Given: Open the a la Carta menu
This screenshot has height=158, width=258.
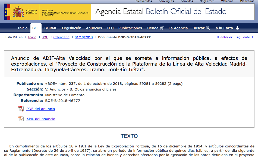Looking at the screenshot, I should point(224,28).
